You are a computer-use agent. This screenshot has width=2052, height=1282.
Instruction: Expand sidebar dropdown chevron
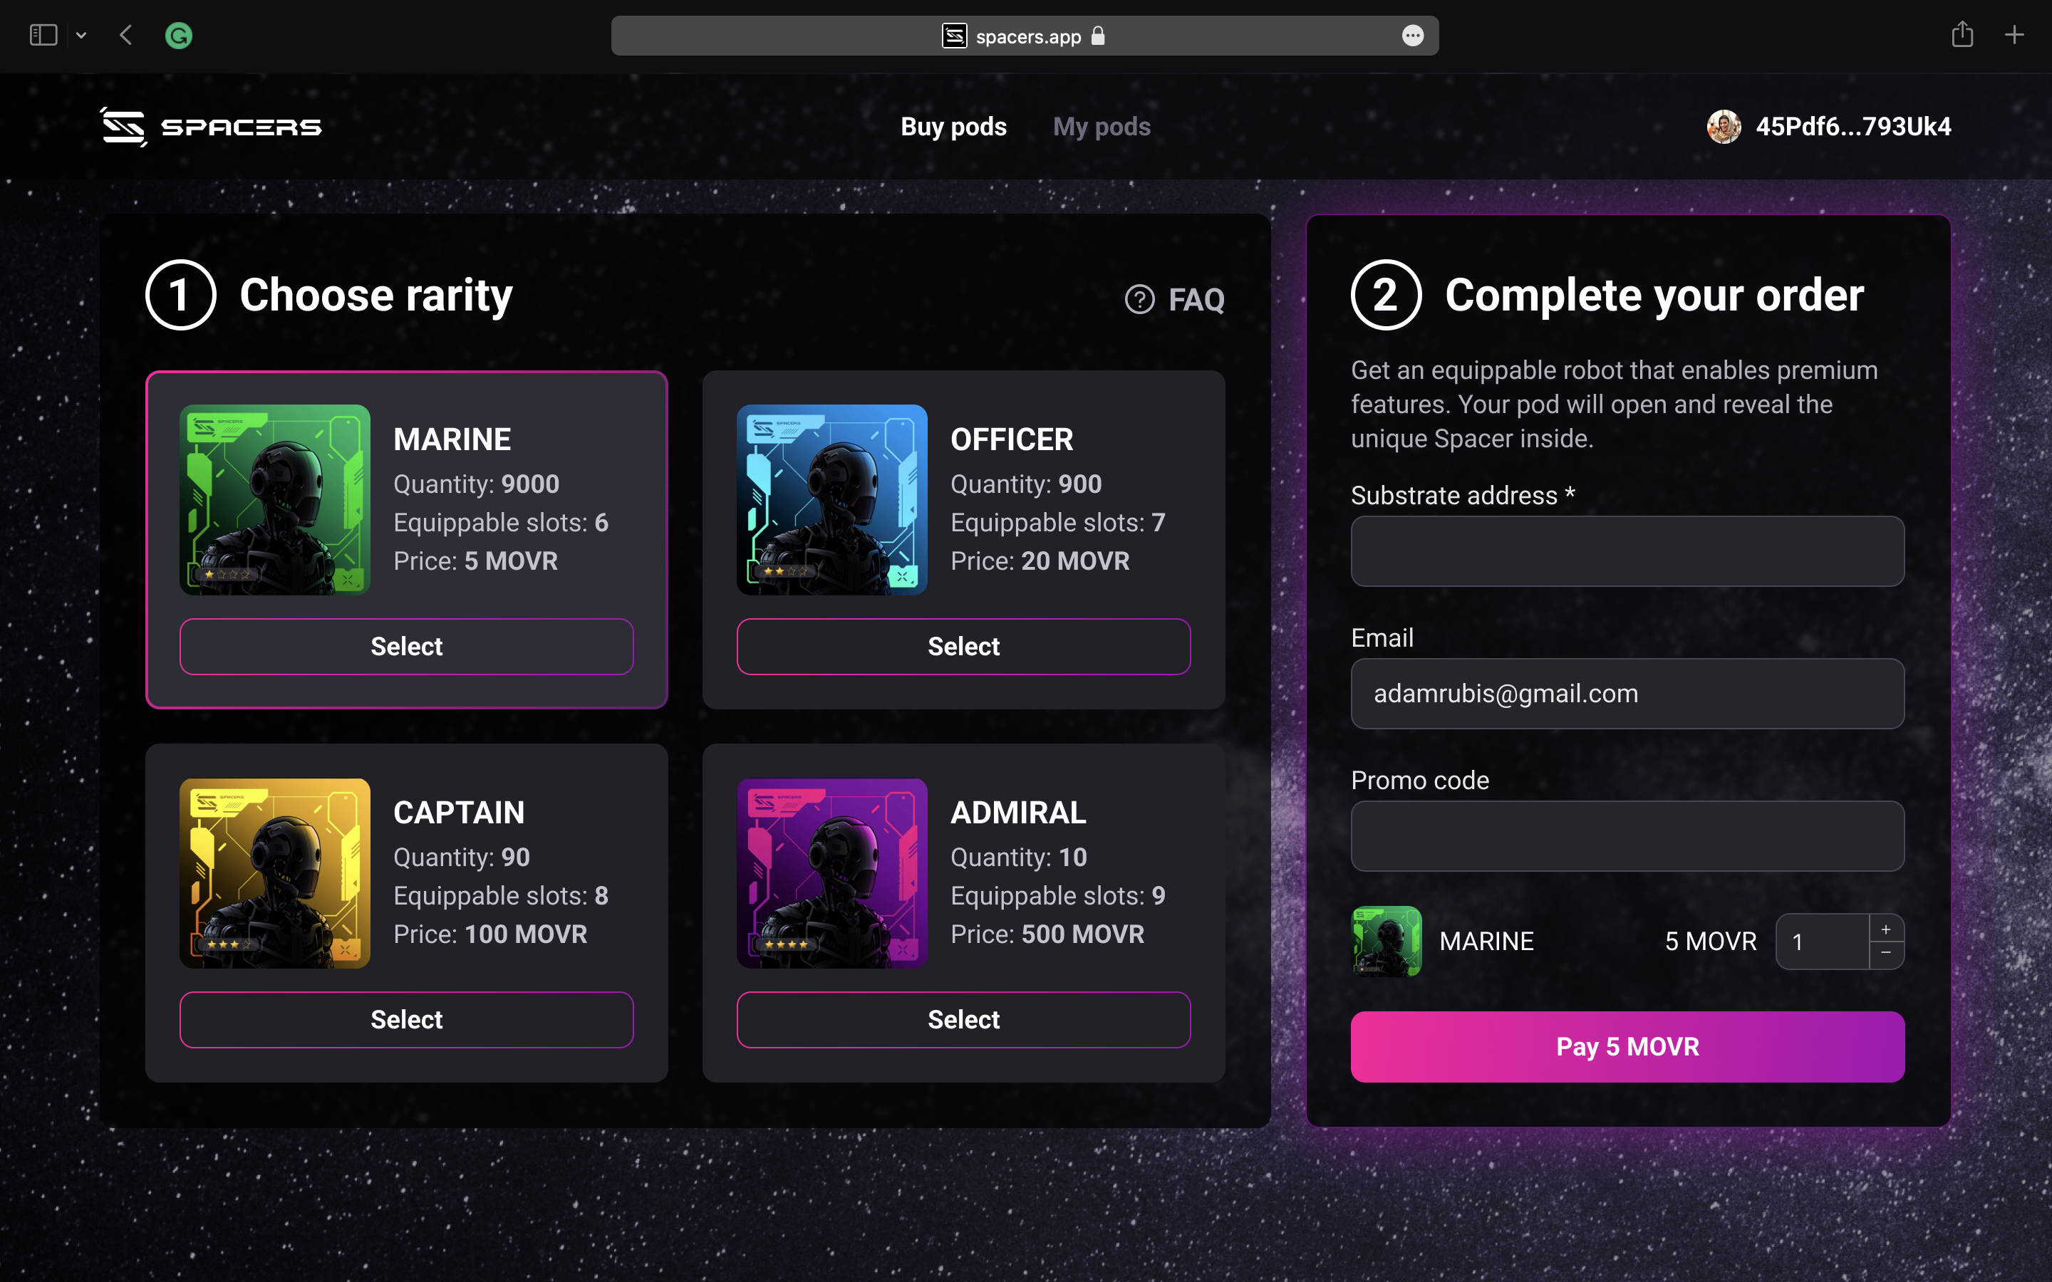pos(81,36)
